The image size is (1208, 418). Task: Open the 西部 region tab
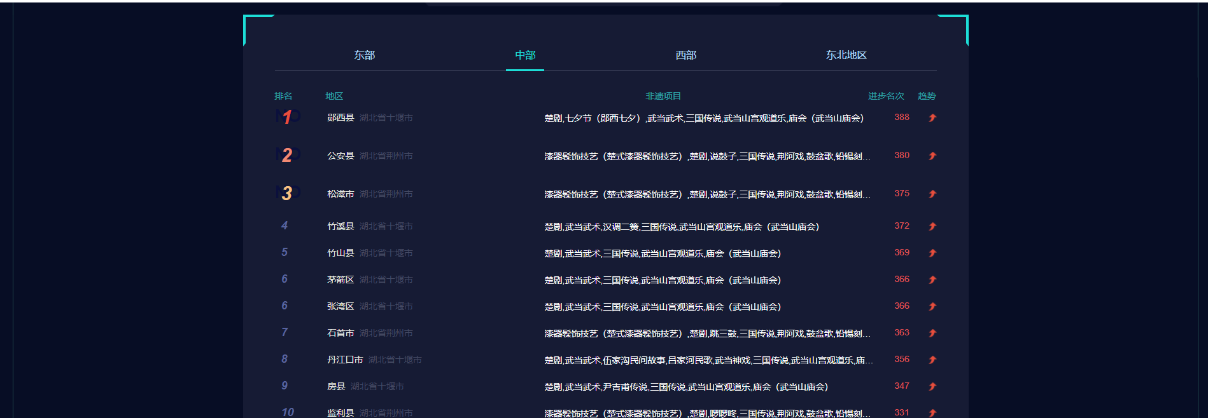coord(685,55)
